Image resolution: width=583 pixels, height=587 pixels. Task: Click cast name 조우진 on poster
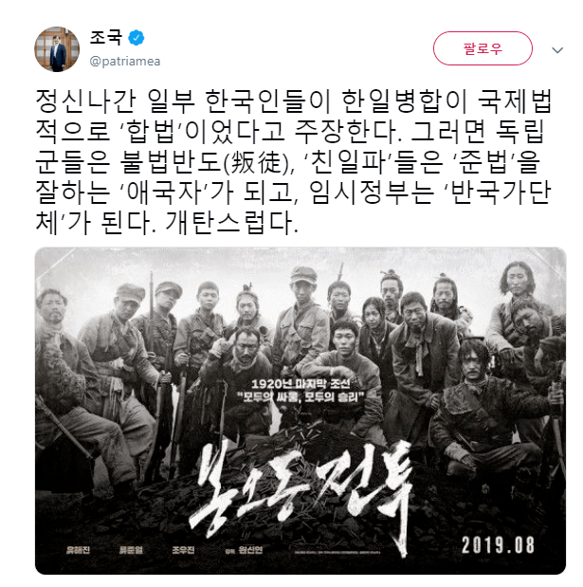[183, 550]
